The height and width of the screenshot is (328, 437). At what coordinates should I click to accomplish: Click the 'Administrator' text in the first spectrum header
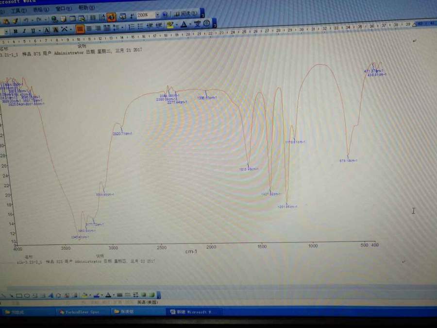point(69,52)
